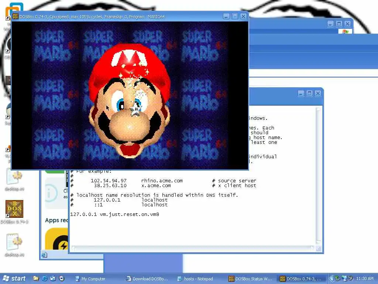Maximize the hosts Notepad window
378x284 pixels.
(x=310, y=94)
